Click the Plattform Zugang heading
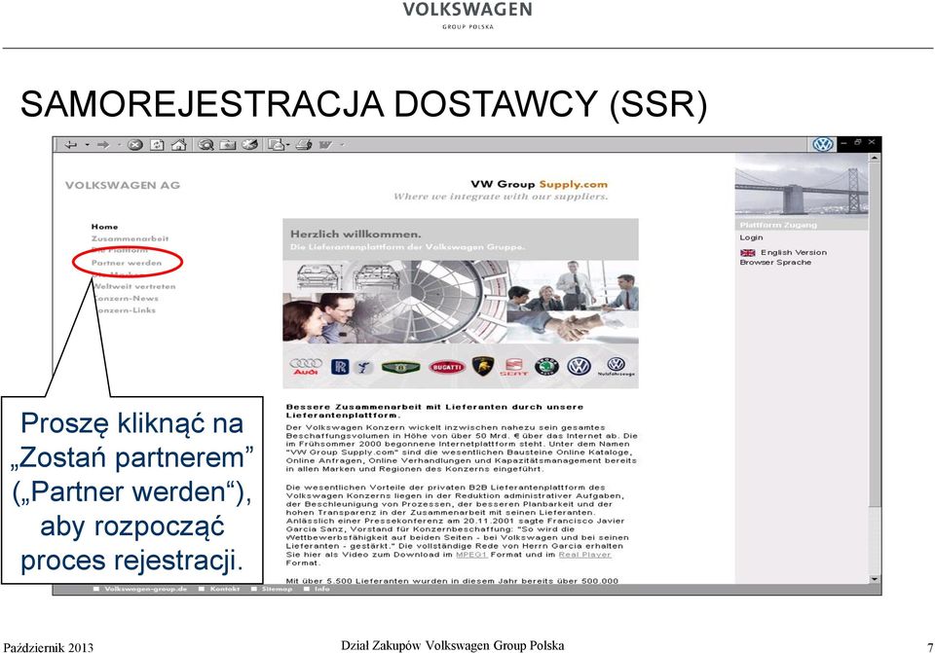Viewport: 935px width, 653px height. pyautogui.click(x=778, y=225)
